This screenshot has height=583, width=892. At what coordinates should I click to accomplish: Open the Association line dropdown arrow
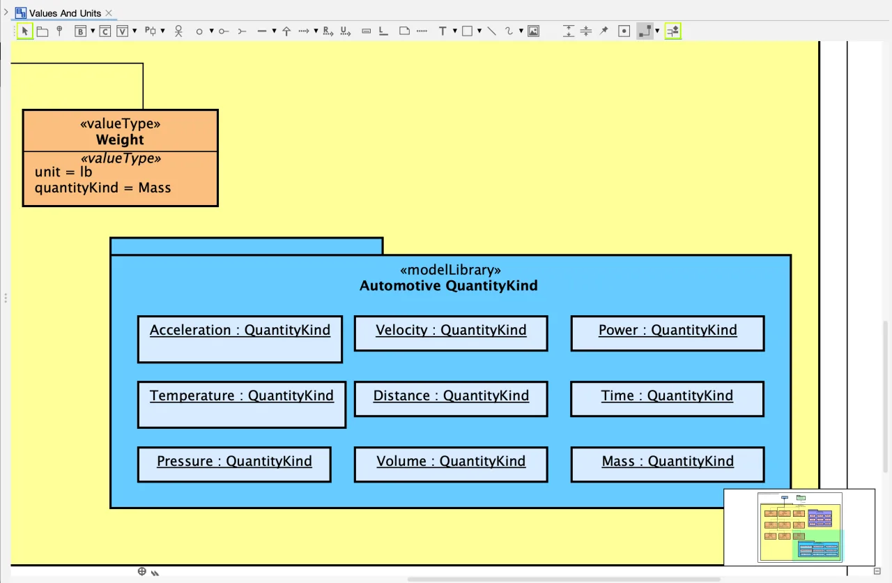click(274, 31)
